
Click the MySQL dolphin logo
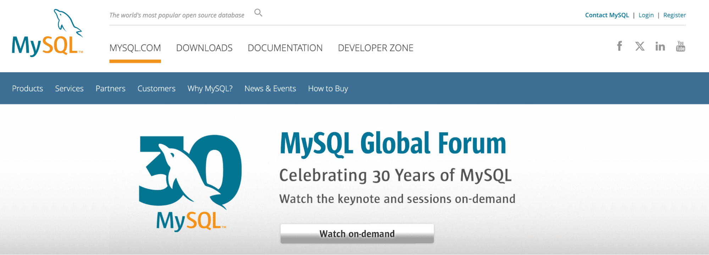point(48,33)
